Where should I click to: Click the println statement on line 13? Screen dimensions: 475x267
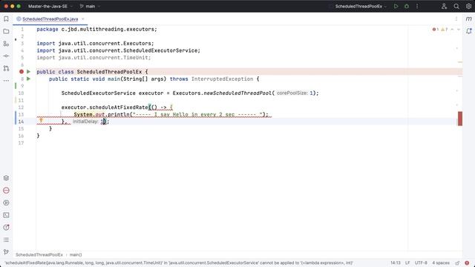click(171, 114)
